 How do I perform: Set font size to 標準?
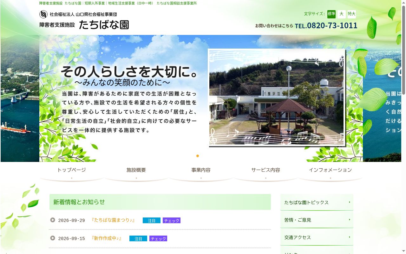[331, 14]
